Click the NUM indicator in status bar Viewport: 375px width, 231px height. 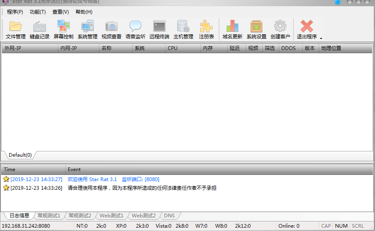[341, 226]
